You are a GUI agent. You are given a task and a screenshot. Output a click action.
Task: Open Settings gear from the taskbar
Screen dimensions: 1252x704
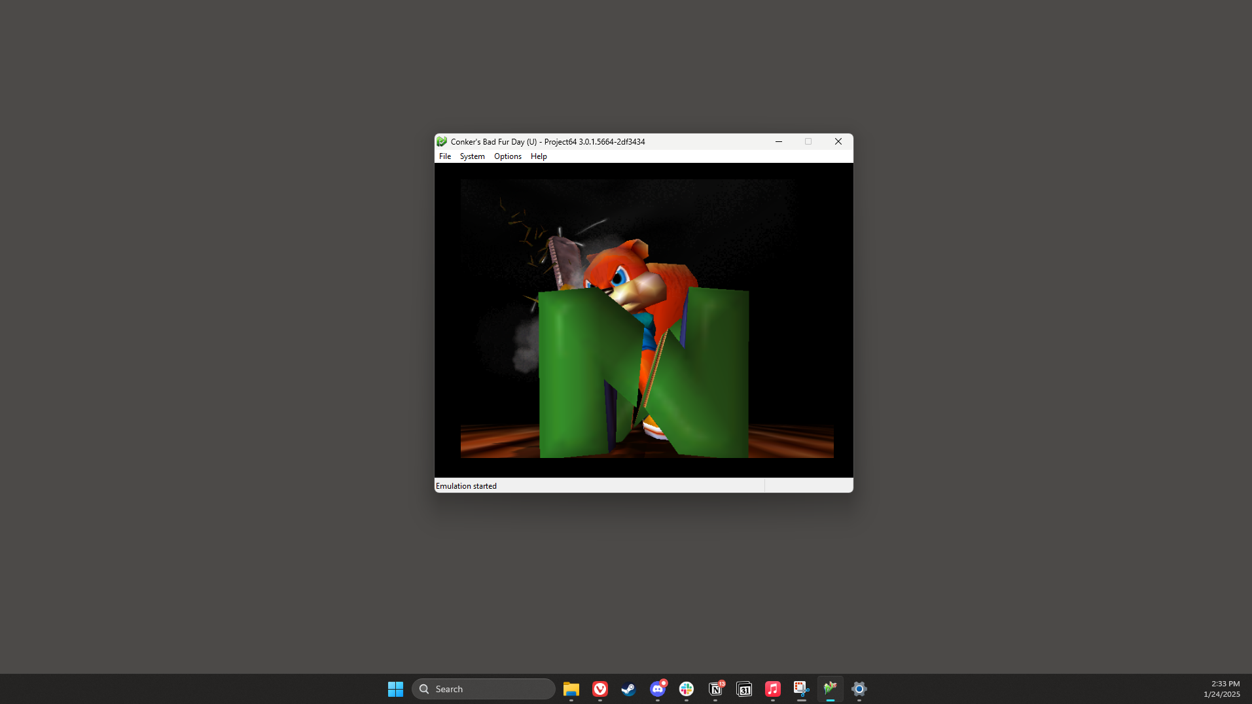(859, 689)
